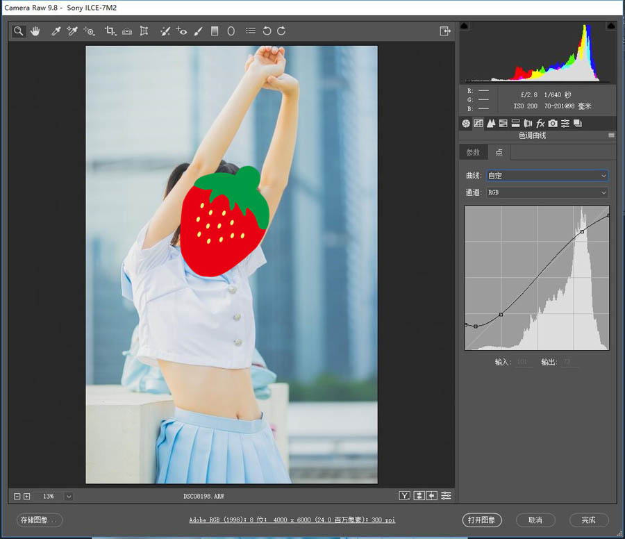The height and width of the screenshot is (539, 625).
Task: Select the Adjustment Brush tool
Action: click(x=199, y=31)
